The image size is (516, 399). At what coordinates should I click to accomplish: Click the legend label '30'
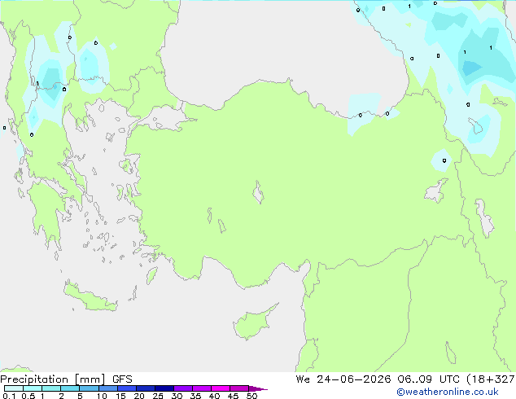tap(177, 396)
